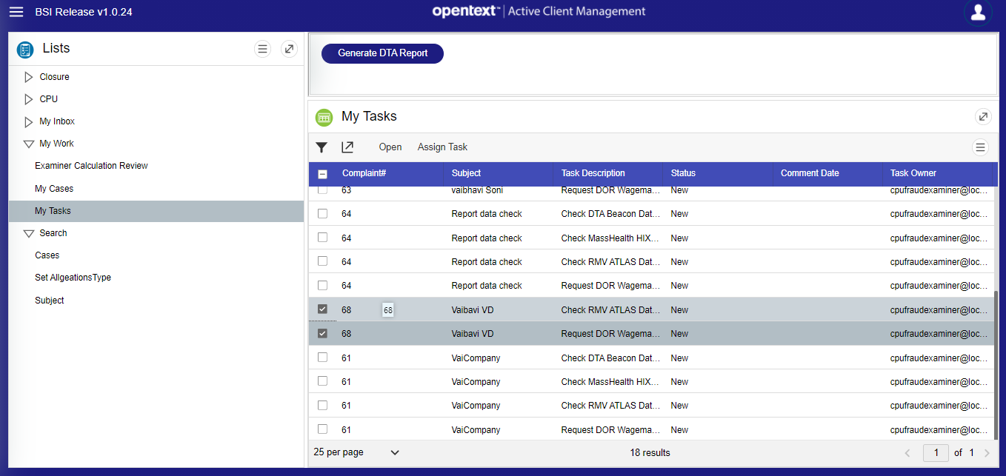The width and height of the screenshot is (1006, 476).
Task: Click the export icon beside the filter
Action: click(347, 147)
